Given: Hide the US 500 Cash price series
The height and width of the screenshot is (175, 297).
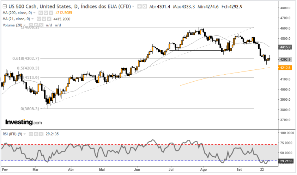Looking at the screenshot, I should (x=139, y=7).
